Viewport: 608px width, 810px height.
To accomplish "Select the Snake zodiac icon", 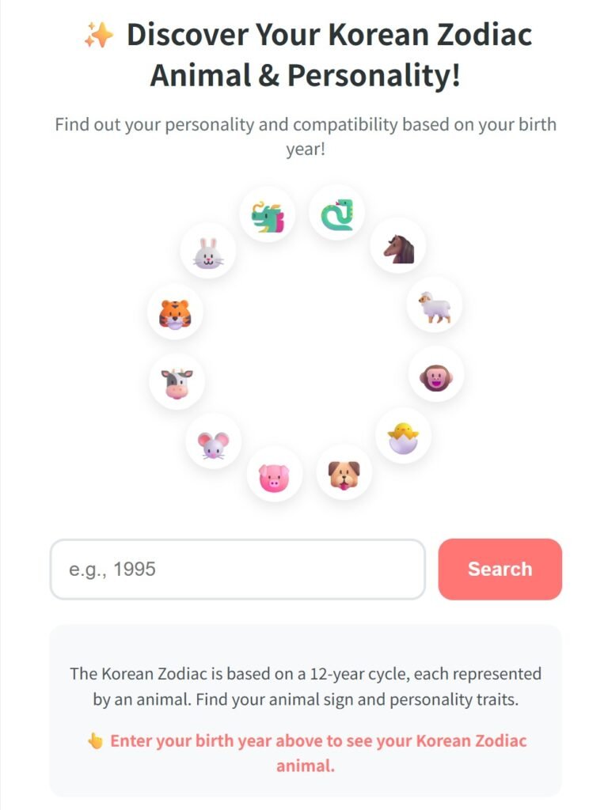I will pos(338,212).
